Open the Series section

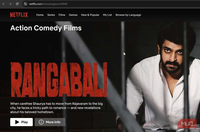tap(51, 15)
